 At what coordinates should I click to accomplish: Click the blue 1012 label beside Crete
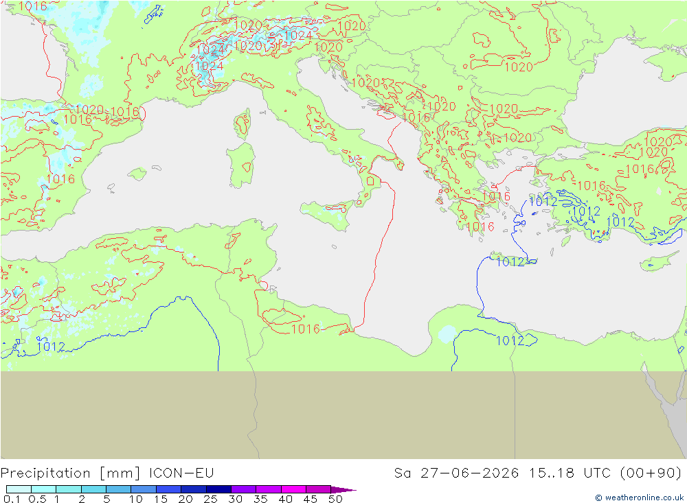(510, 261)
